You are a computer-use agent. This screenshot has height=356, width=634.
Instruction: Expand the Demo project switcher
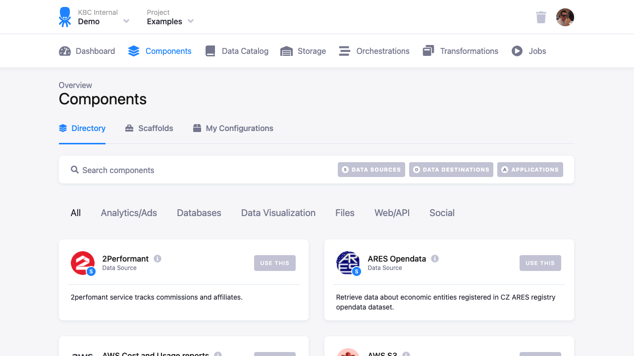pyautogui.click(x=126, y=21)
